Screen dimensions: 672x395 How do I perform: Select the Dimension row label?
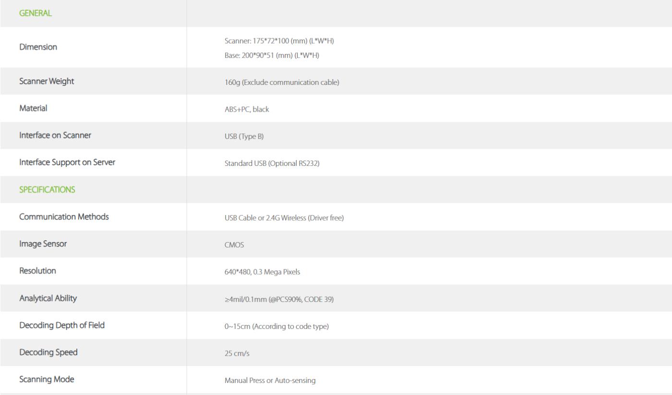(x=38, y=47)
